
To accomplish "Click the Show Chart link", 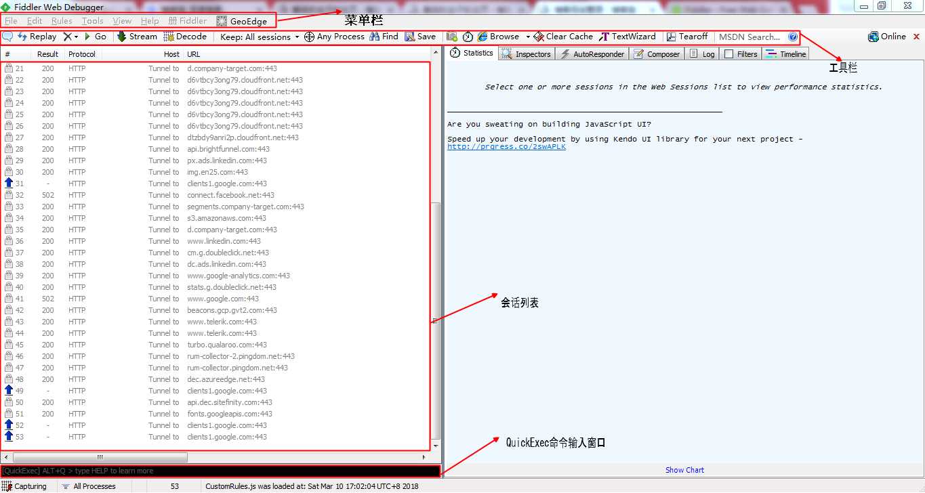I will tap(684, 470).
